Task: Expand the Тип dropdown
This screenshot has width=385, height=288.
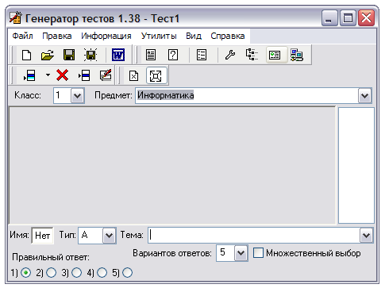Action: coord(109,236)
